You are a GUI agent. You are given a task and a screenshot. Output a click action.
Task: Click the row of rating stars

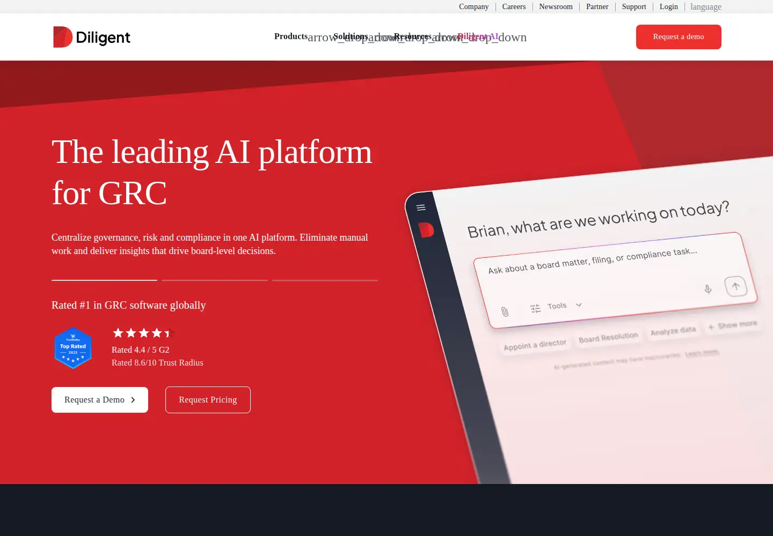[x=143, y=333]
